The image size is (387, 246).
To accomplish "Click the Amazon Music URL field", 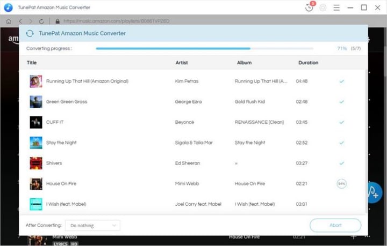I will [x=116, y=21].
